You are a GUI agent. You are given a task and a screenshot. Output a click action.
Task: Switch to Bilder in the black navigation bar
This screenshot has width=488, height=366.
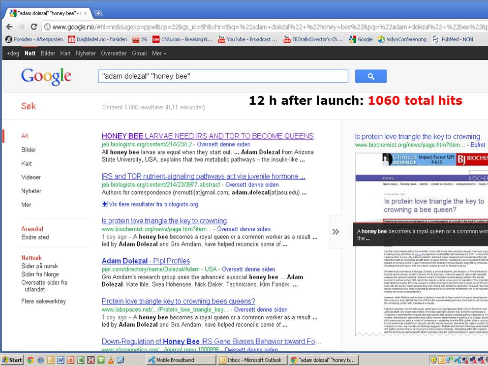pyautogui.click(x=48, y=53)
